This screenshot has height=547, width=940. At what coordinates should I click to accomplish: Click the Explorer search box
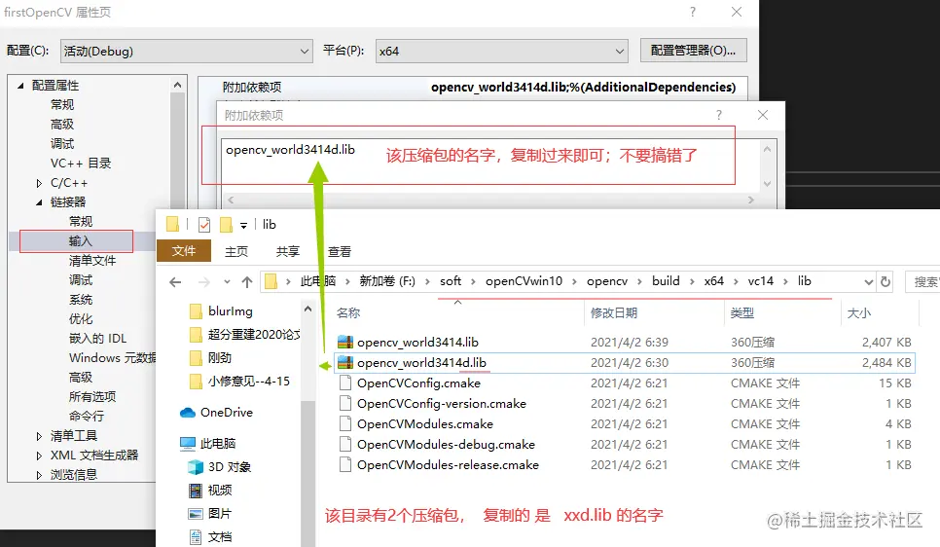click(922, 282)
